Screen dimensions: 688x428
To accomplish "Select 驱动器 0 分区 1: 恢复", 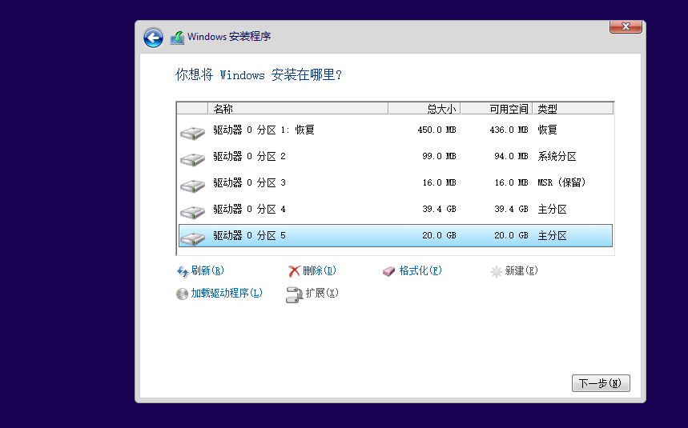I will [x=396, y=130].
